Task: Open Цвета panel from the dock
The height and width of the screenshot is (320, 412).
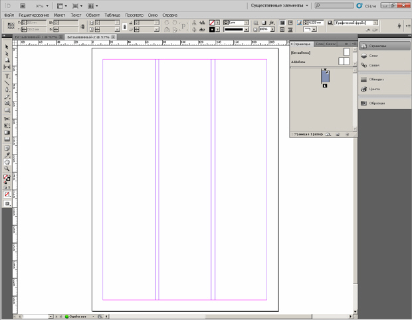Action: 384,89
